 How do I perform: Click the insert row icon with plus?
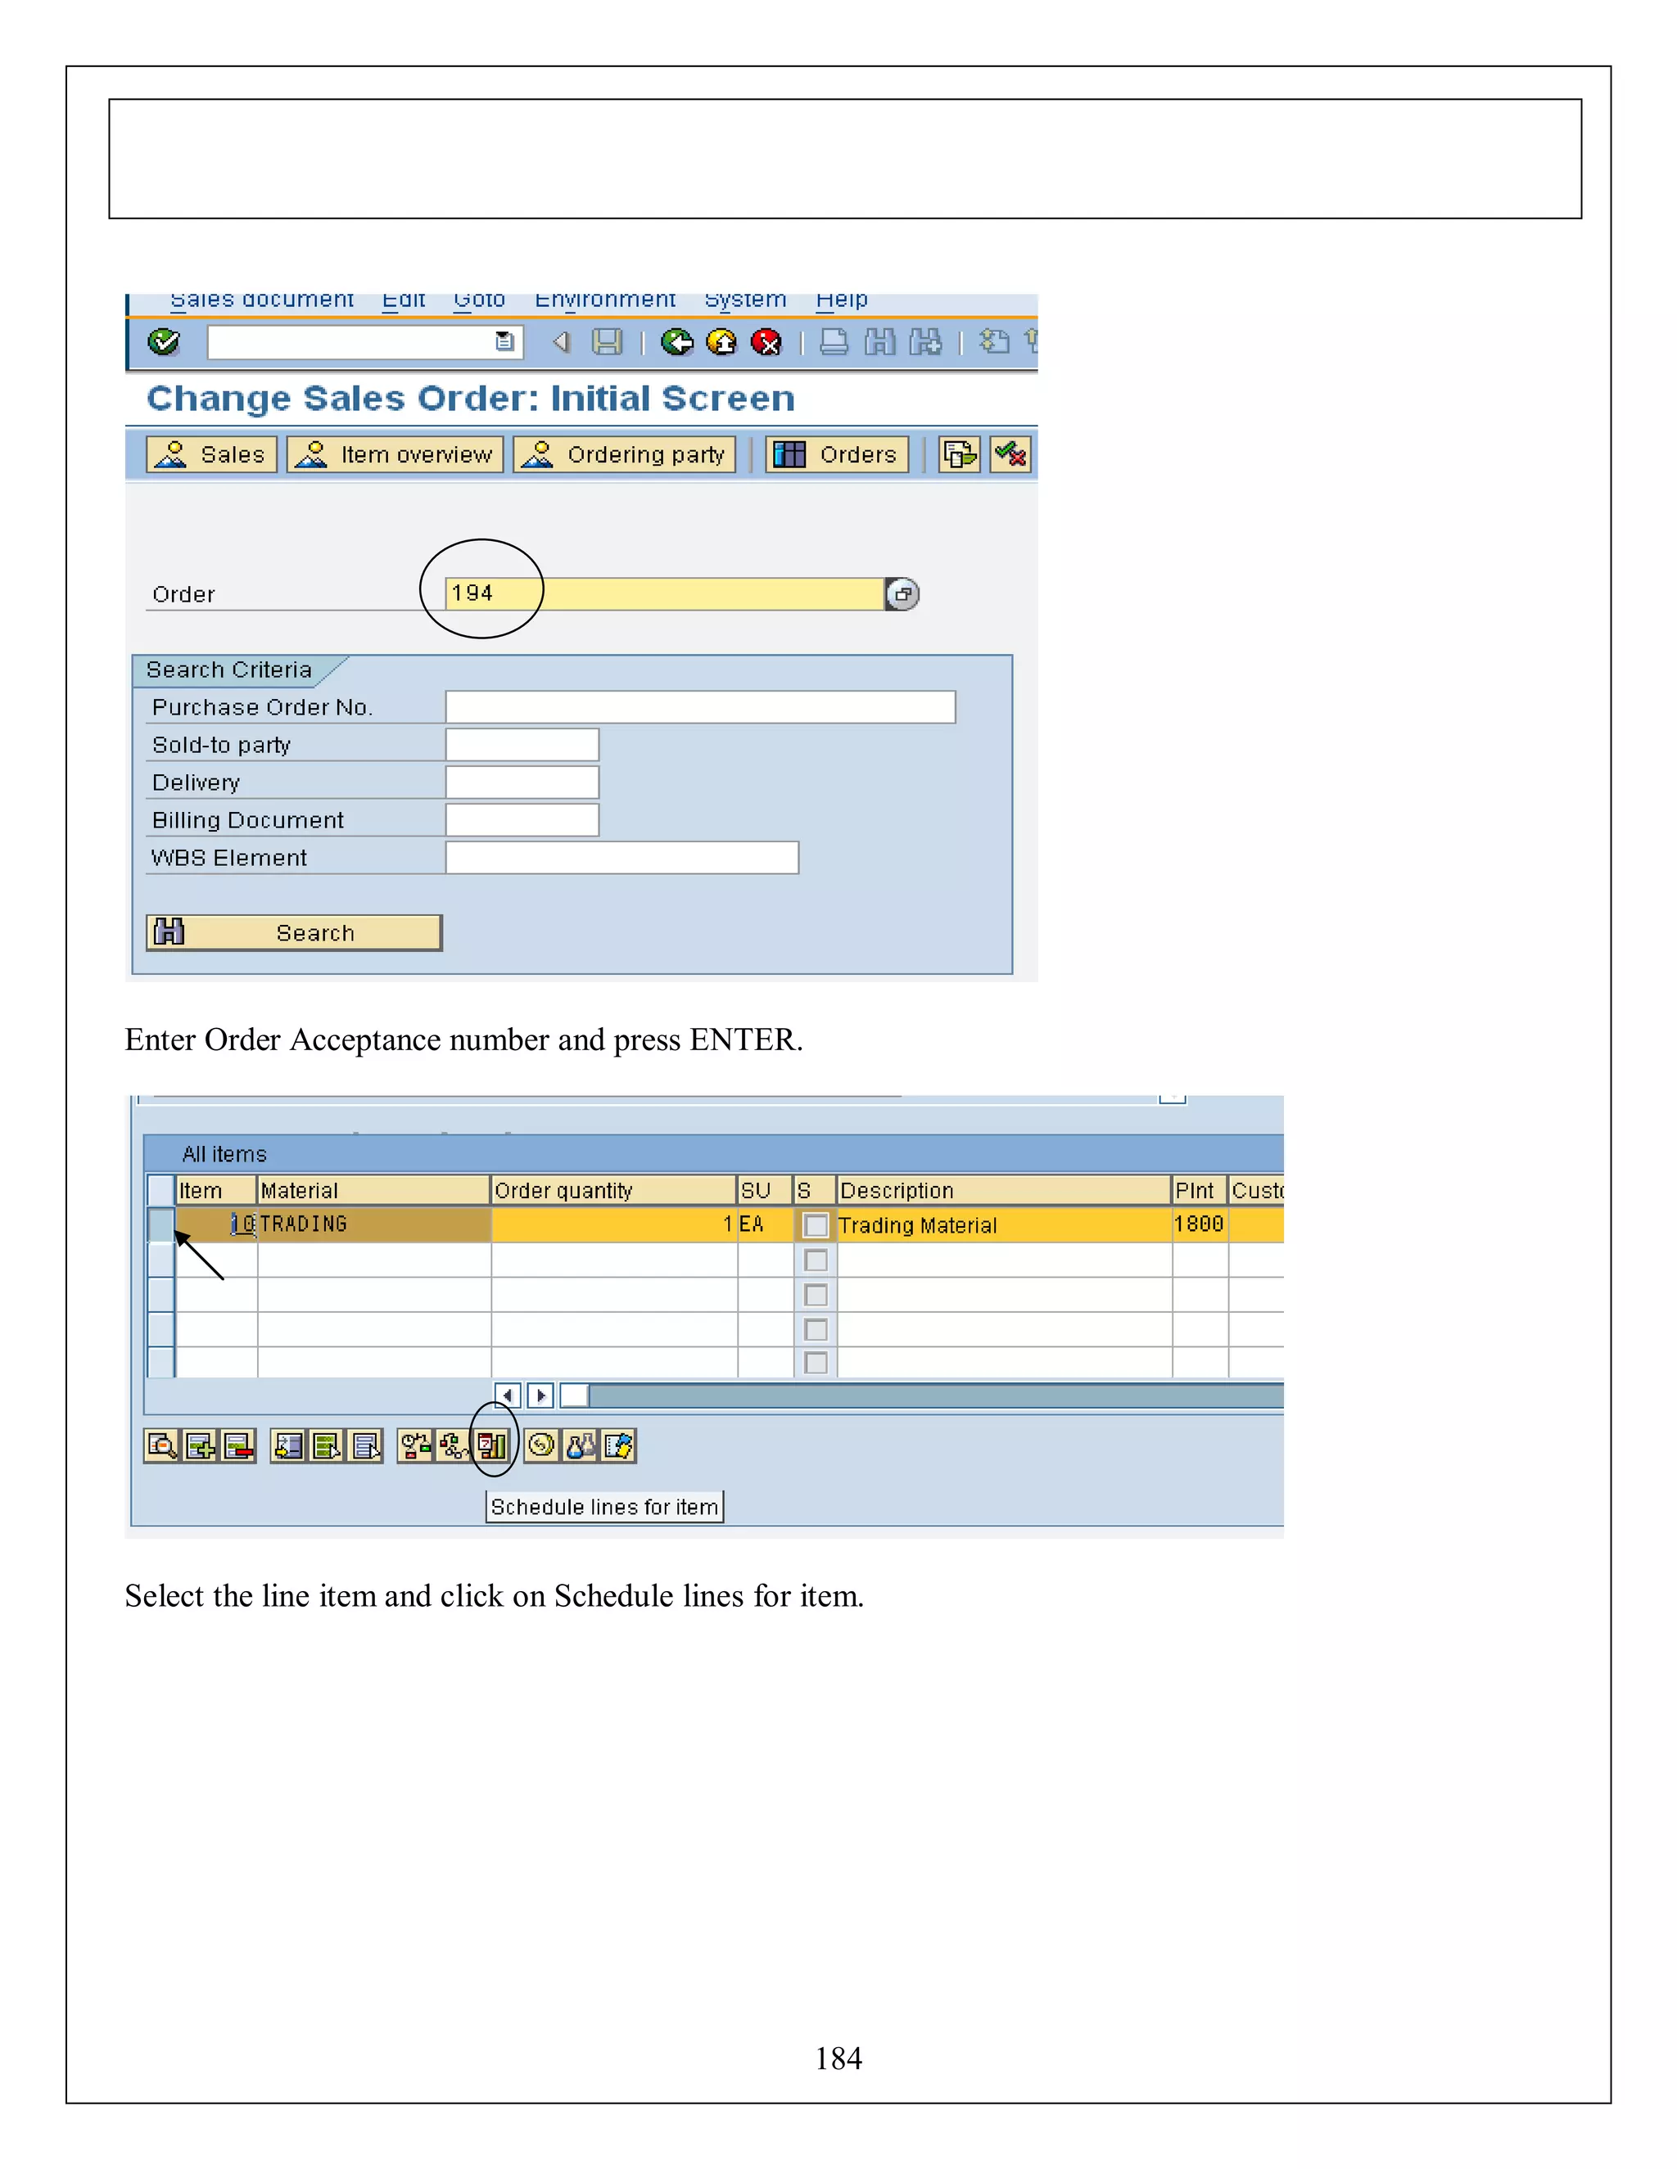tap(200, 1446)
